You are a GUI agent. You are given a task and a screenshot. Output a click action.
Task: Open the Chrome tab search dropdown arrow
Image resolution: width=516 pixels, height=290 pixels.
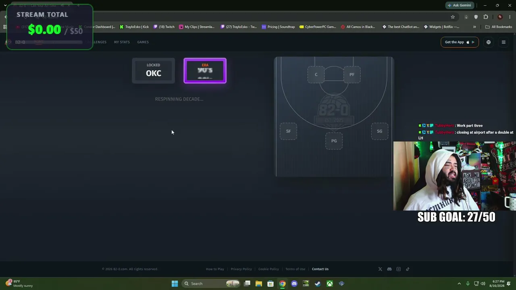click(x=5, y=5)
